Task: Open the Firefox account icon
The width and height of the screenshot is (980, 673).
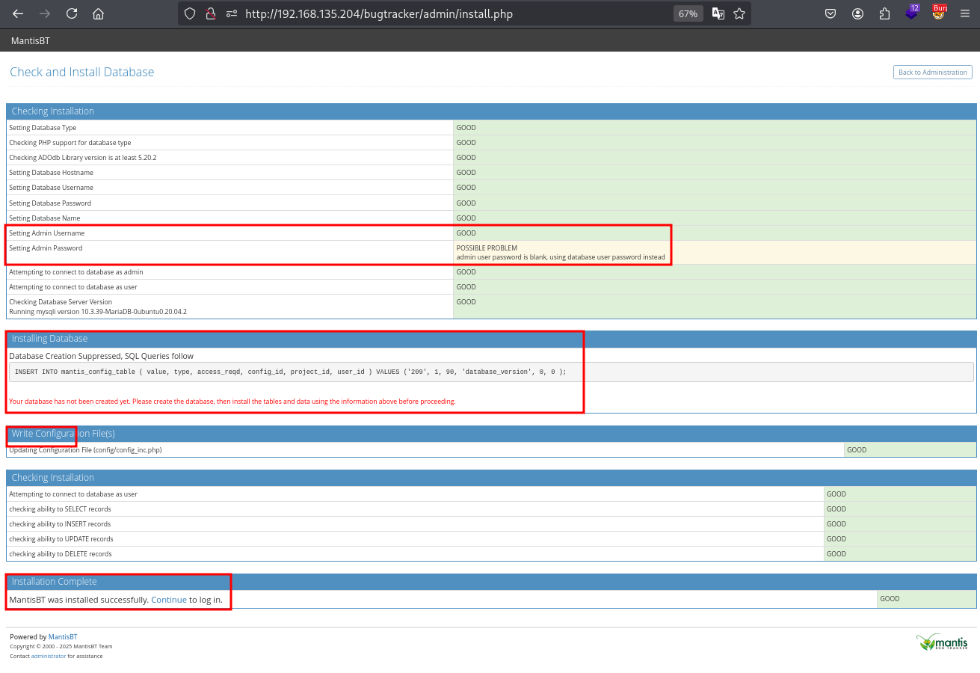Action: (857, 13)
